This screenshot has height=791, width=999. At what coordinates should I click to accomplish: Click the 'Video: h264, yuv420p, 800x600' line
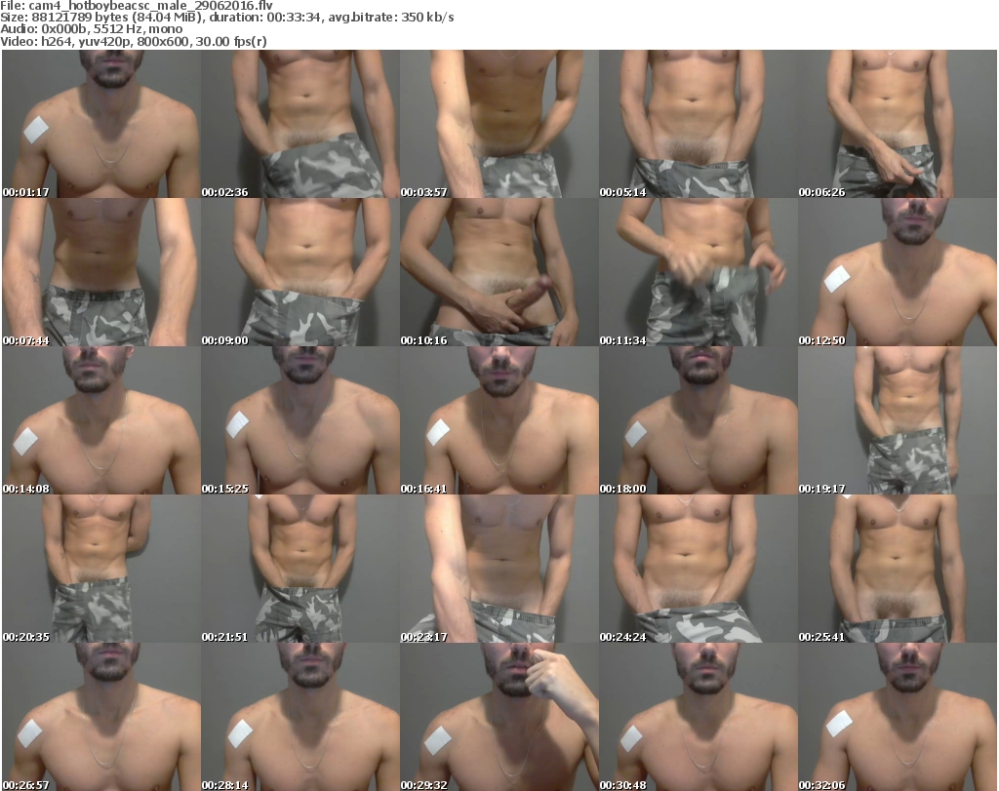[x=134, y=41]
